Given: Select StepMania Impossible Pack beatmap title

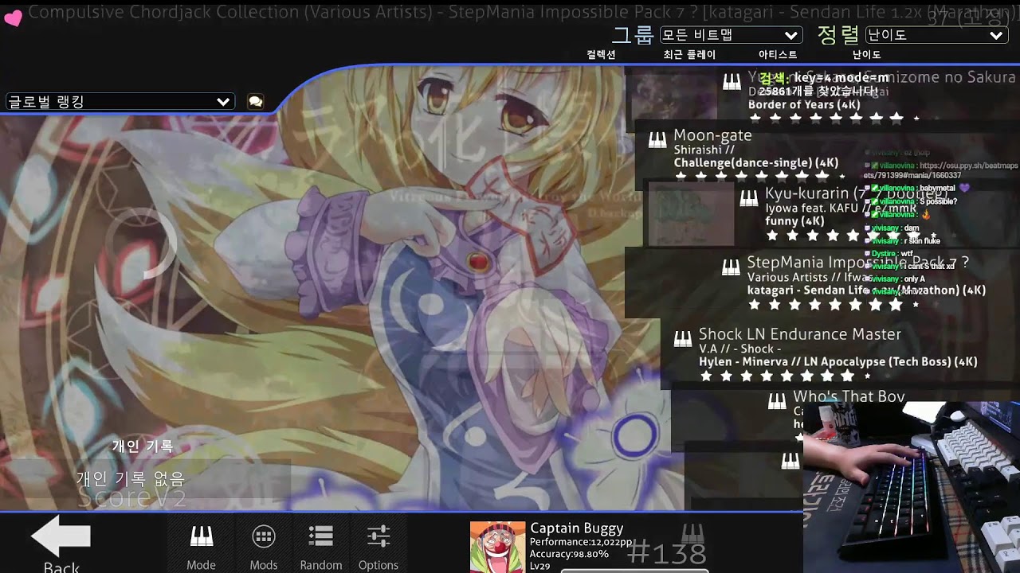Looking at the screenshot, I should (x=857, y=262).
